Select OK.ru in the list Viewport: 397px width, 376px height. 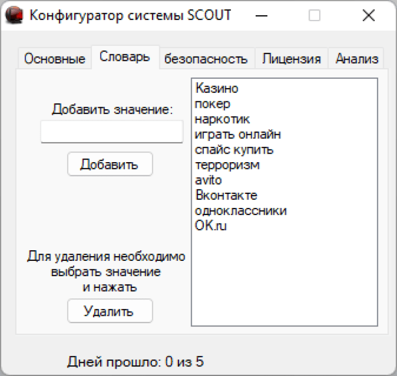[211, 226]
